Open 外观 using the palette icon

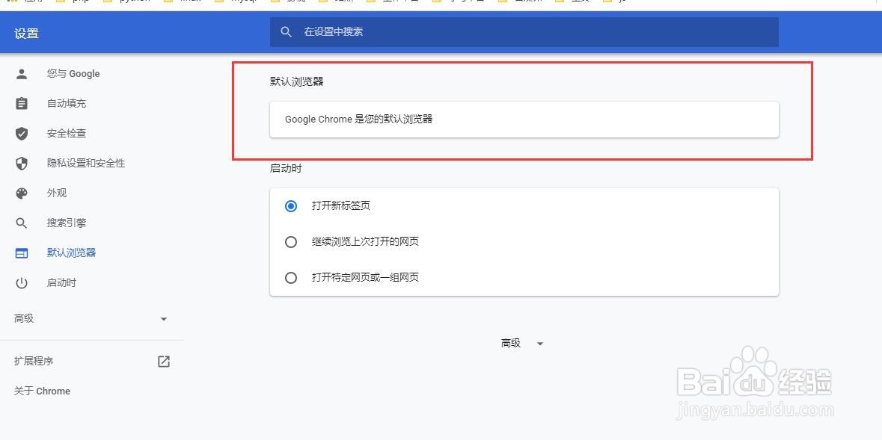tap(22, 193)
